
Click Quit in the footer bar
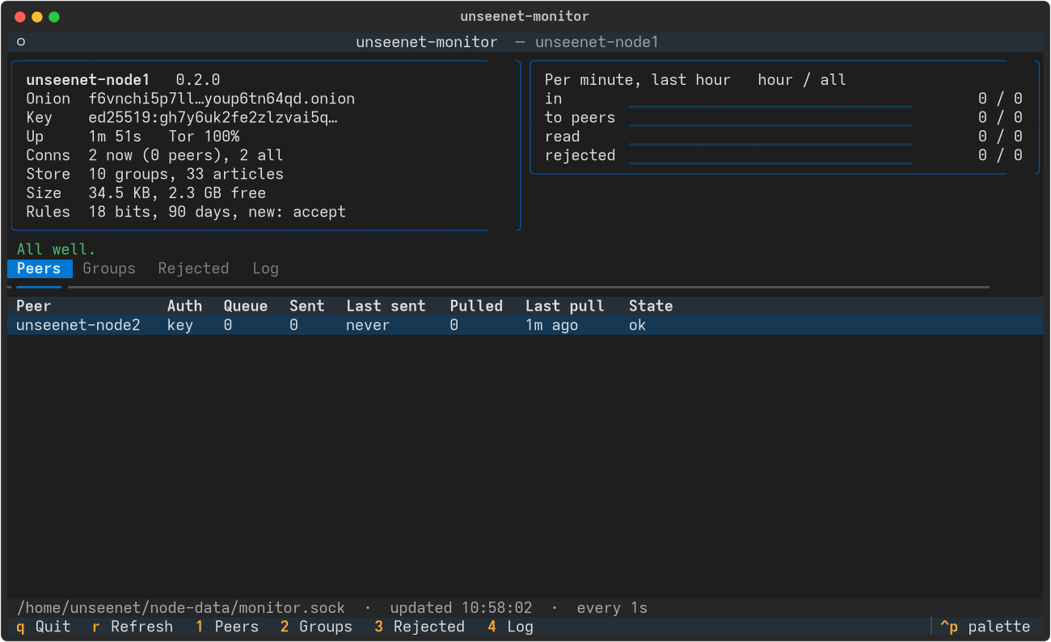(x=44, y=627)
